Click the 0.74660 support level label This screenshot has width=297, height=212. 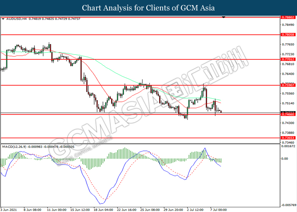(288, 114)
